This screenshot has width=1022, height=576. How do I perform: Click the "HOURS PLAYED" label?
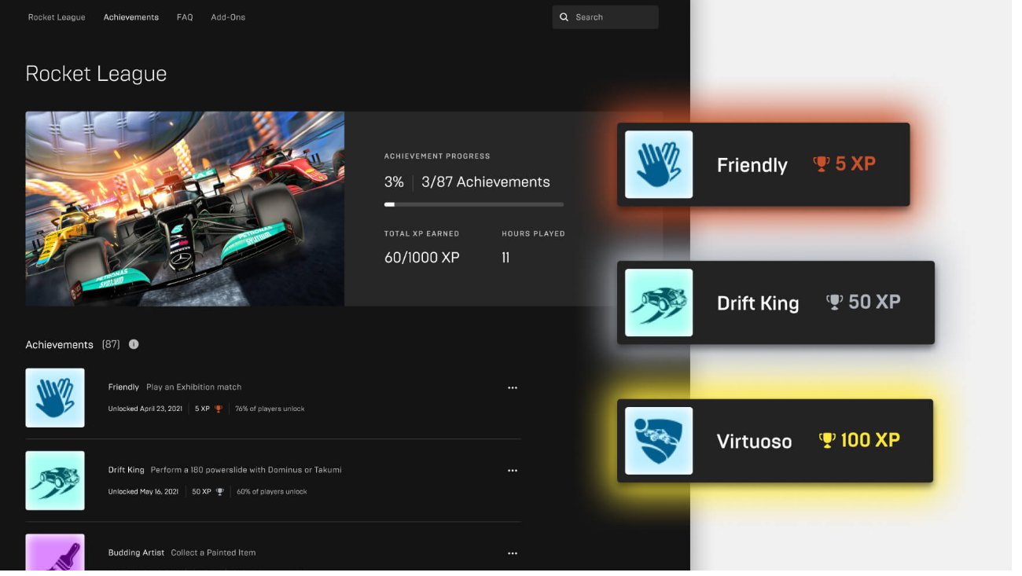point(533,233)
